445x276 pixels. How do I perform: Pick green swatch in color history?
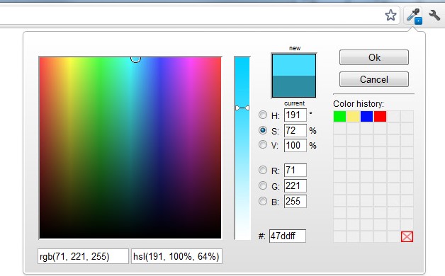pyautogui.click(x=339, y=117)
